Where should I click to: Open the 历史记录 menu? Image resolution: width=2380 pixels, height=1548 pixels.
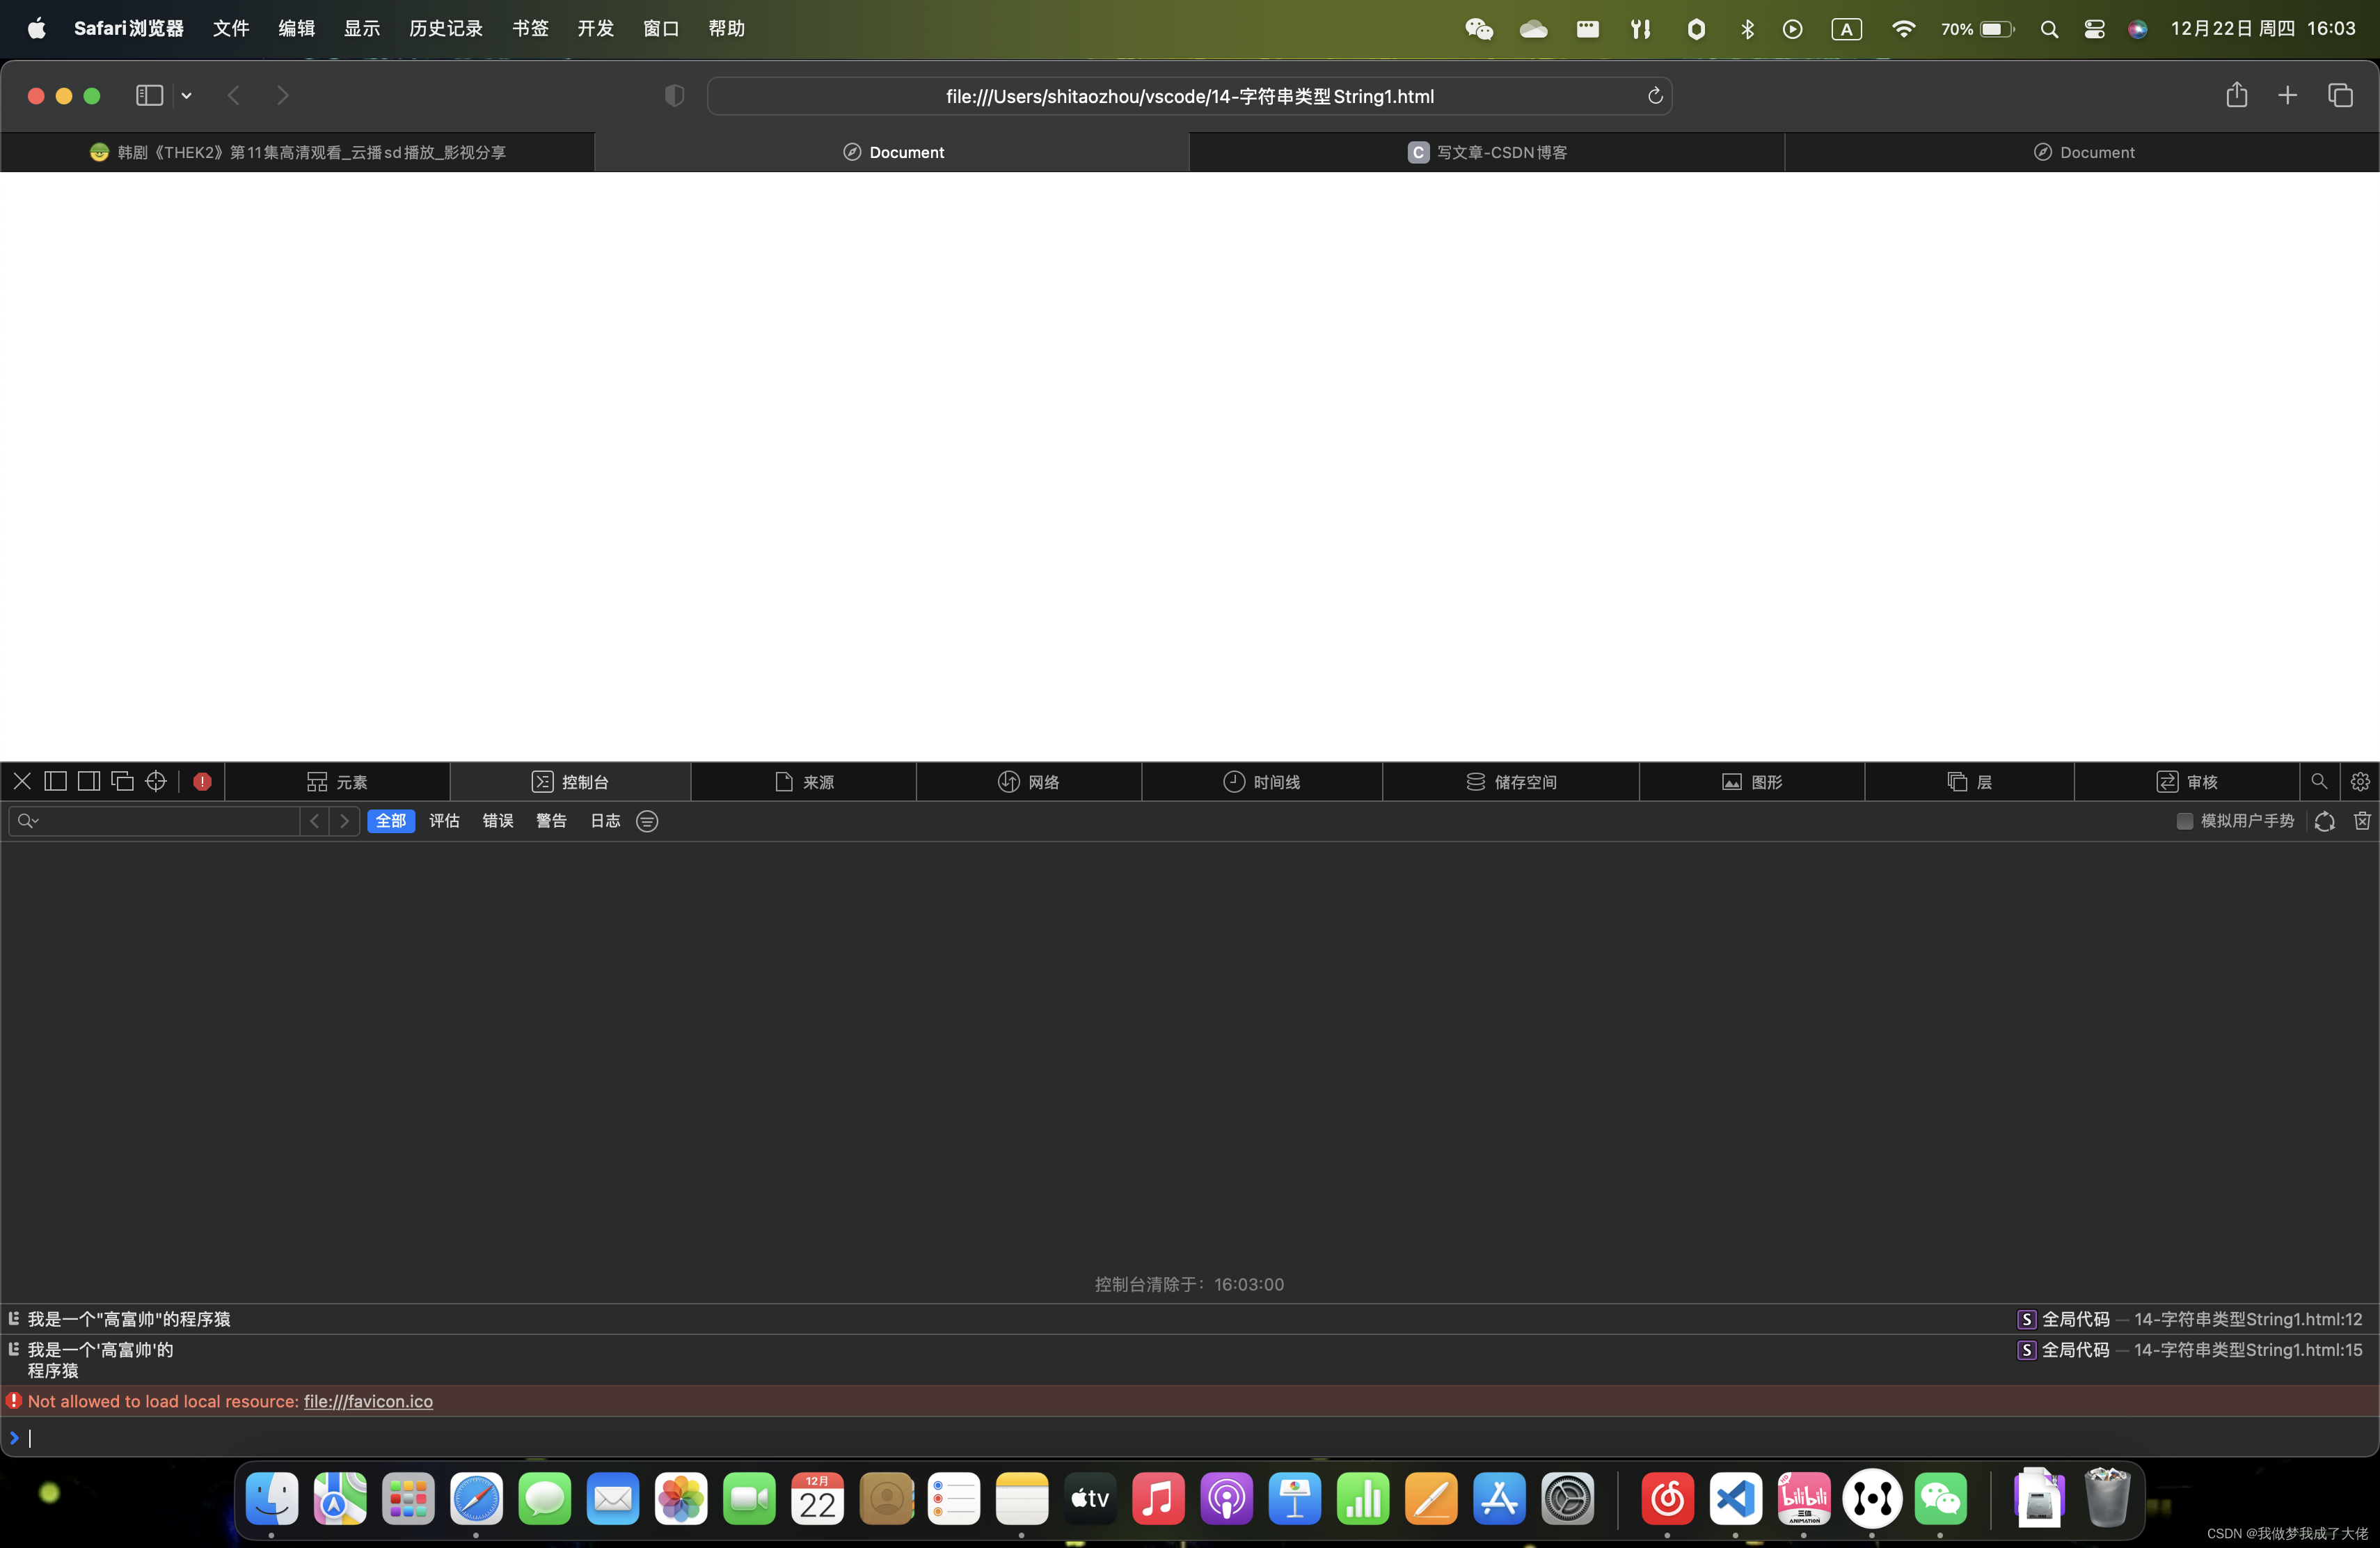(446, 28)
